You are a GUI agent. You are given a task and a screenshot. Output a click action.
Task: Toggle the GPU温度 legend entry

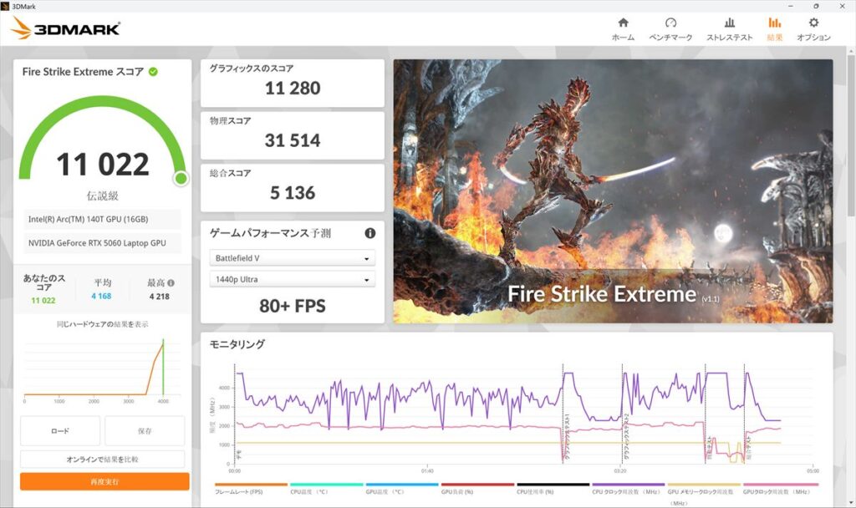pos(401,488)
